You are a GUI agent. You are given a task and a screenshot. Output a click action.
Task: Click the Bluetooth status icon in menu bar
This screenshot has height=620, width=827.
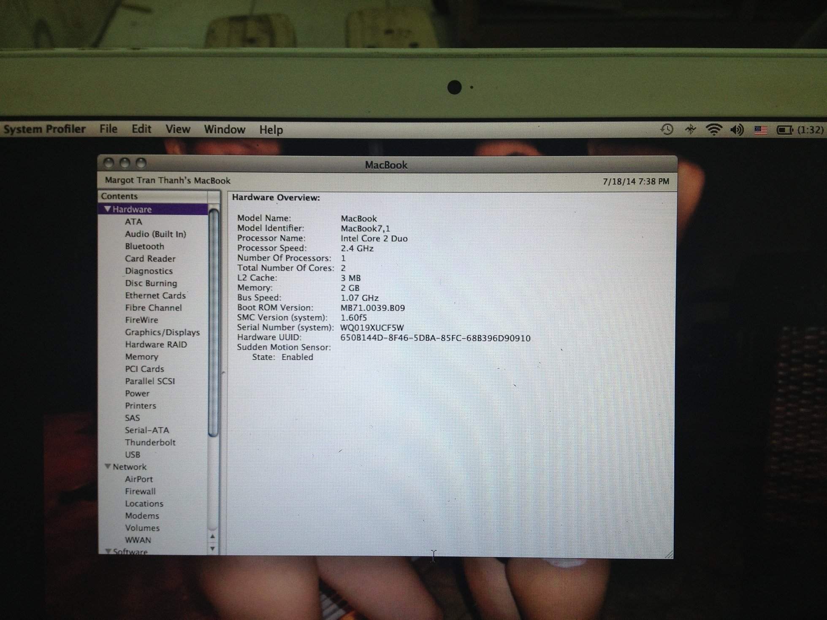[x=690, y=130]
